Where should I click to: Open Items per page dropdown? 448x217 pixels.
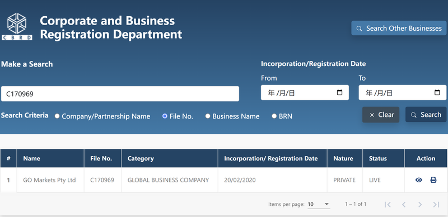319,204
